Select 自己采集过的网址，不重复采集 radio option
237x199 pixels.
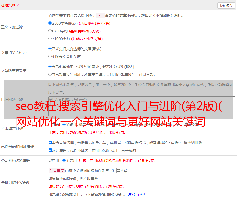click(x=50, y=74)
